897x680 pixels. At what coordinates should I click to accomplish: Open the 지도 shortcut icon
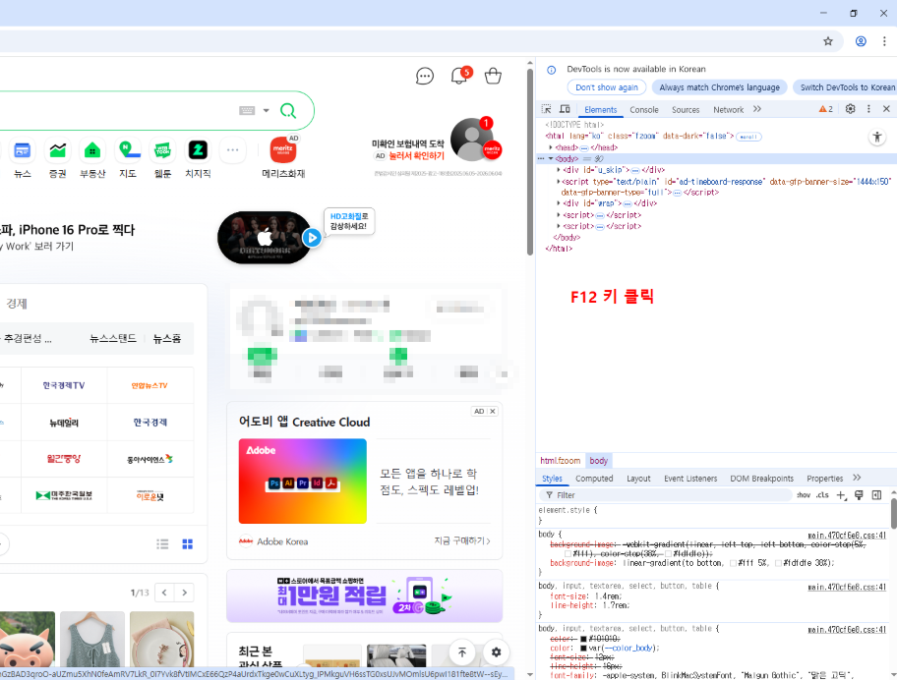click(128, 150)
